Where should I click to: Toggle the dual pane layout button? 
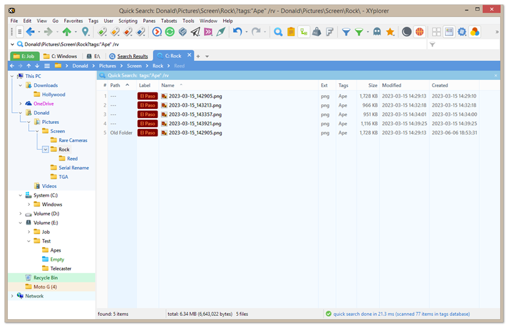pos(436,31)
